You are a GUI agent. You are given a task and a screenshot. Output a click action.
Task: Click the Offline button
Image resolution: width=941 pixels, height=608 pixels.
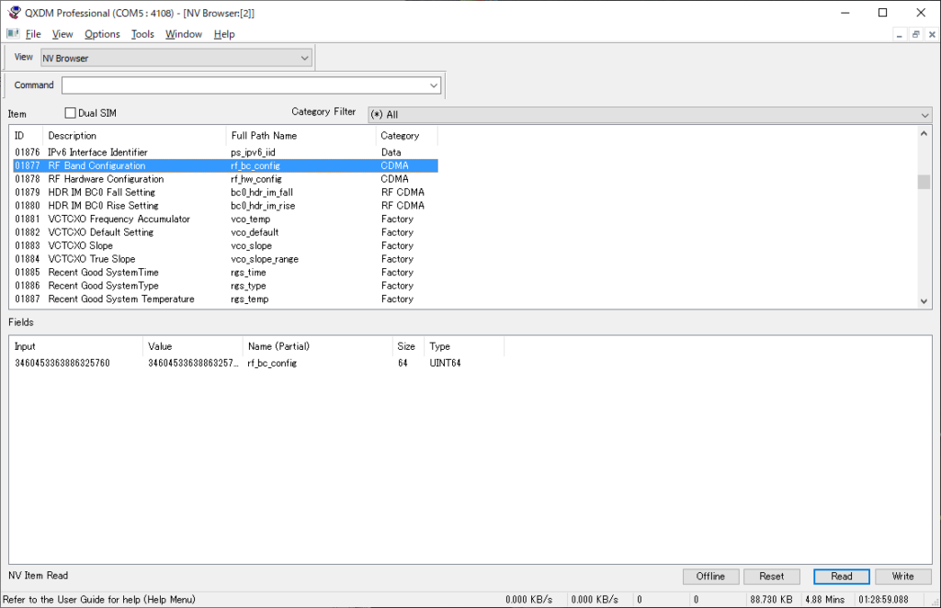710,576
